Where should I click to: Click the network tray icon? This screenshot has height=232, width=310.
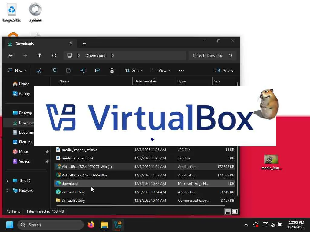tap(265, 225)
